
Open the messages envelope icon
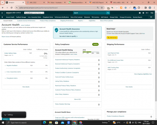(140, 13)
